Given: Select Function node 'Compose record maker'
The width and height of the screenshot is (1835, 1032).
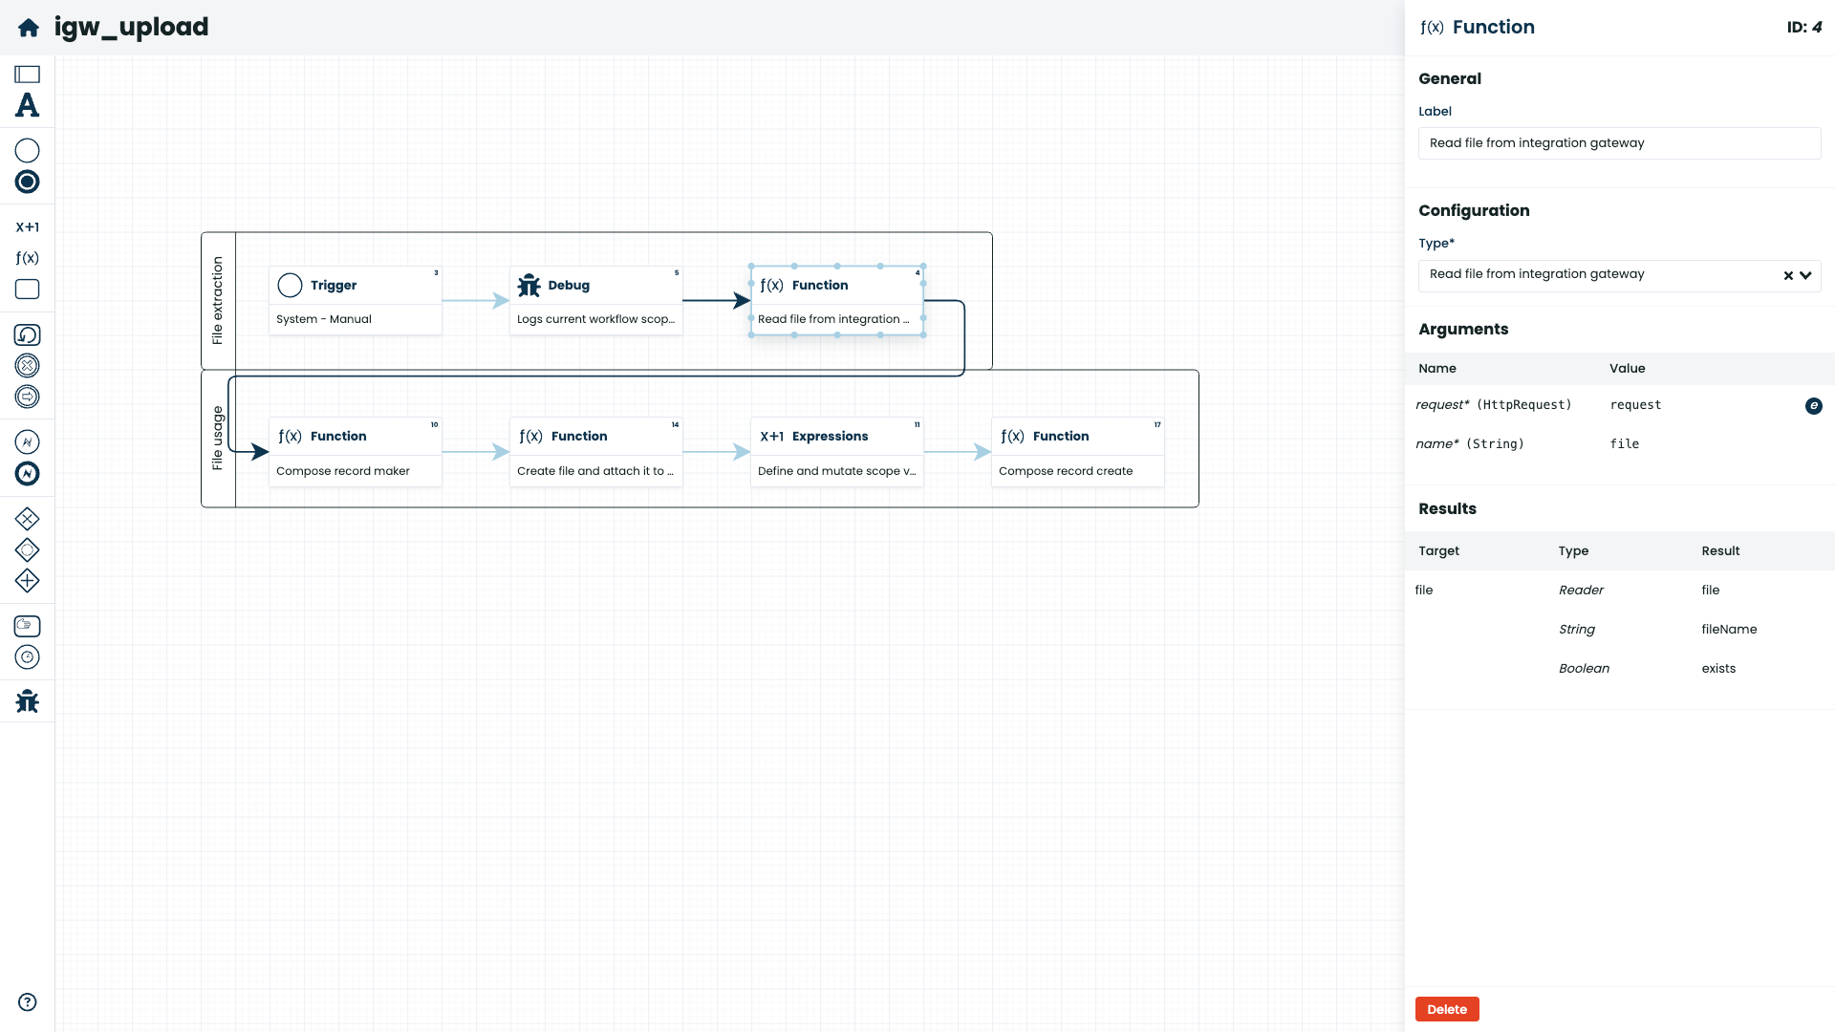Looking at the screenshot, I should (356, 452).
